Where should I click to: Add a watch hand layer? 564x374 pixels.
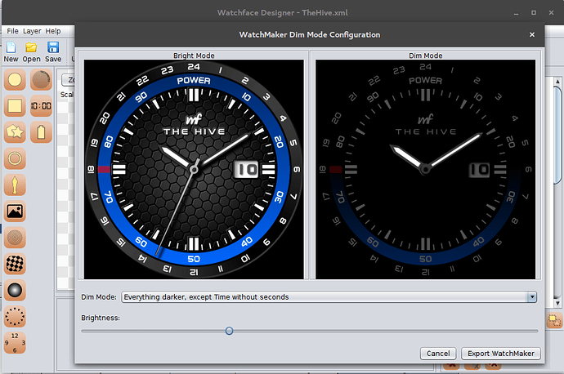click(15, 185)
